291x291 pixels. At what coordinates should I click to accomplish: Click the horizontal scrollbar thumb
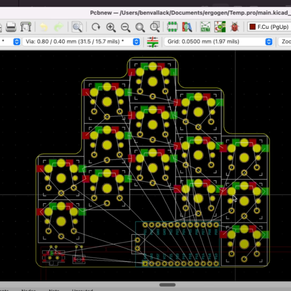coord(167,285)
